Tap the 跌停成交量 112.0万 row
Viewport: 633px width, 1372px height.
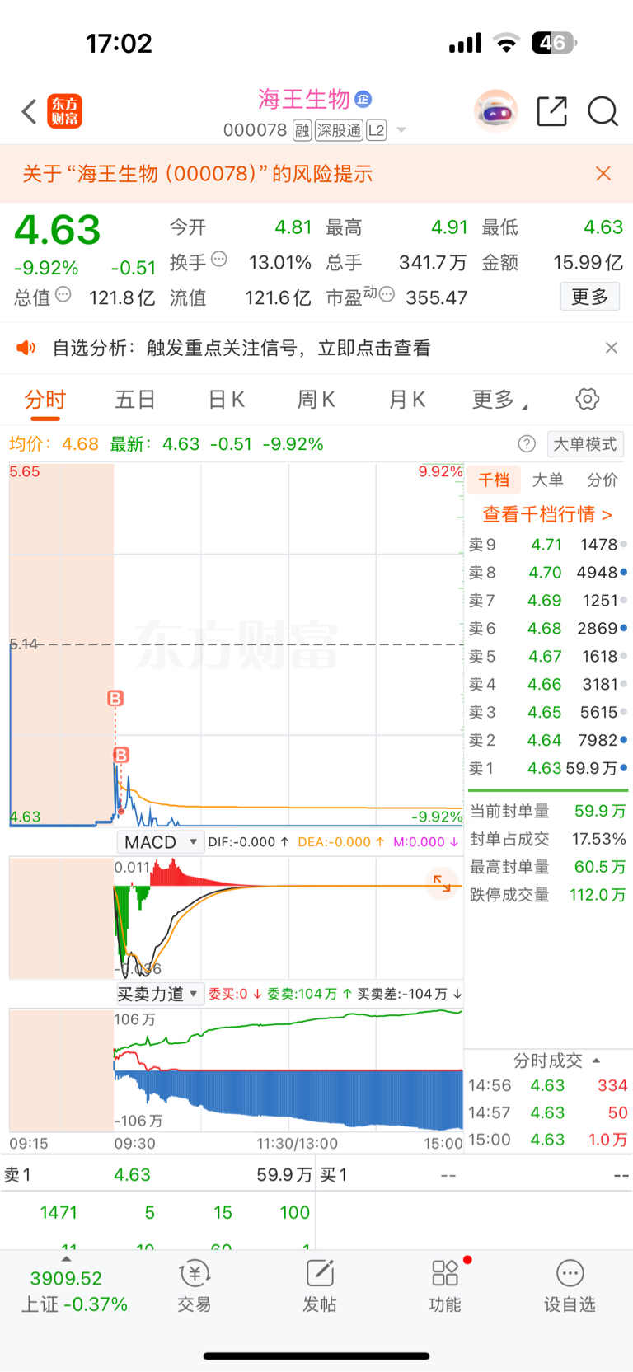(548, 895)
